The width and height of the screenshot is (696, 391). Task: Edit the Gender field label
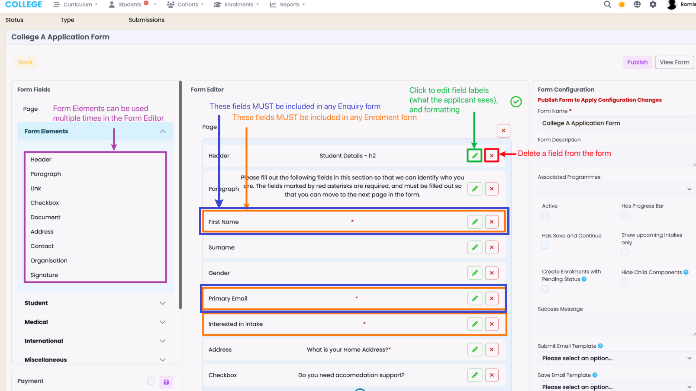point(474,273)
